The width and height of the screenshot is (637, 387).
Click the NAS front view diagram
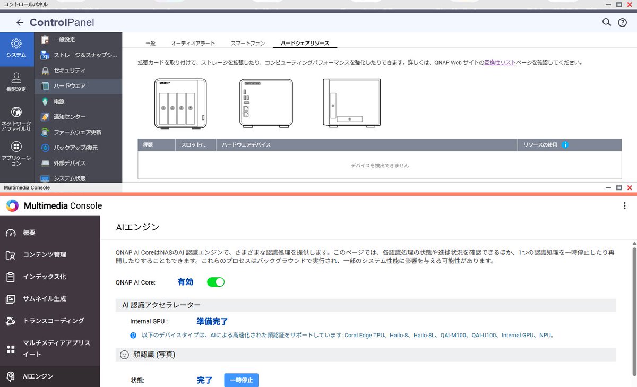click(x=180, y=104)
